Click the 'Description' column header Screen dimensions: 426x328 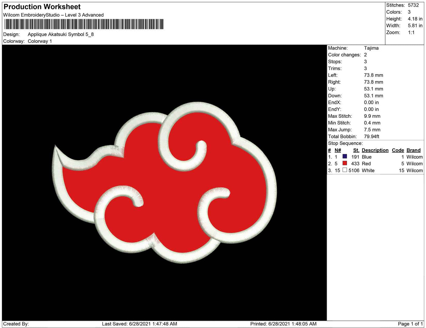[375, 150]
